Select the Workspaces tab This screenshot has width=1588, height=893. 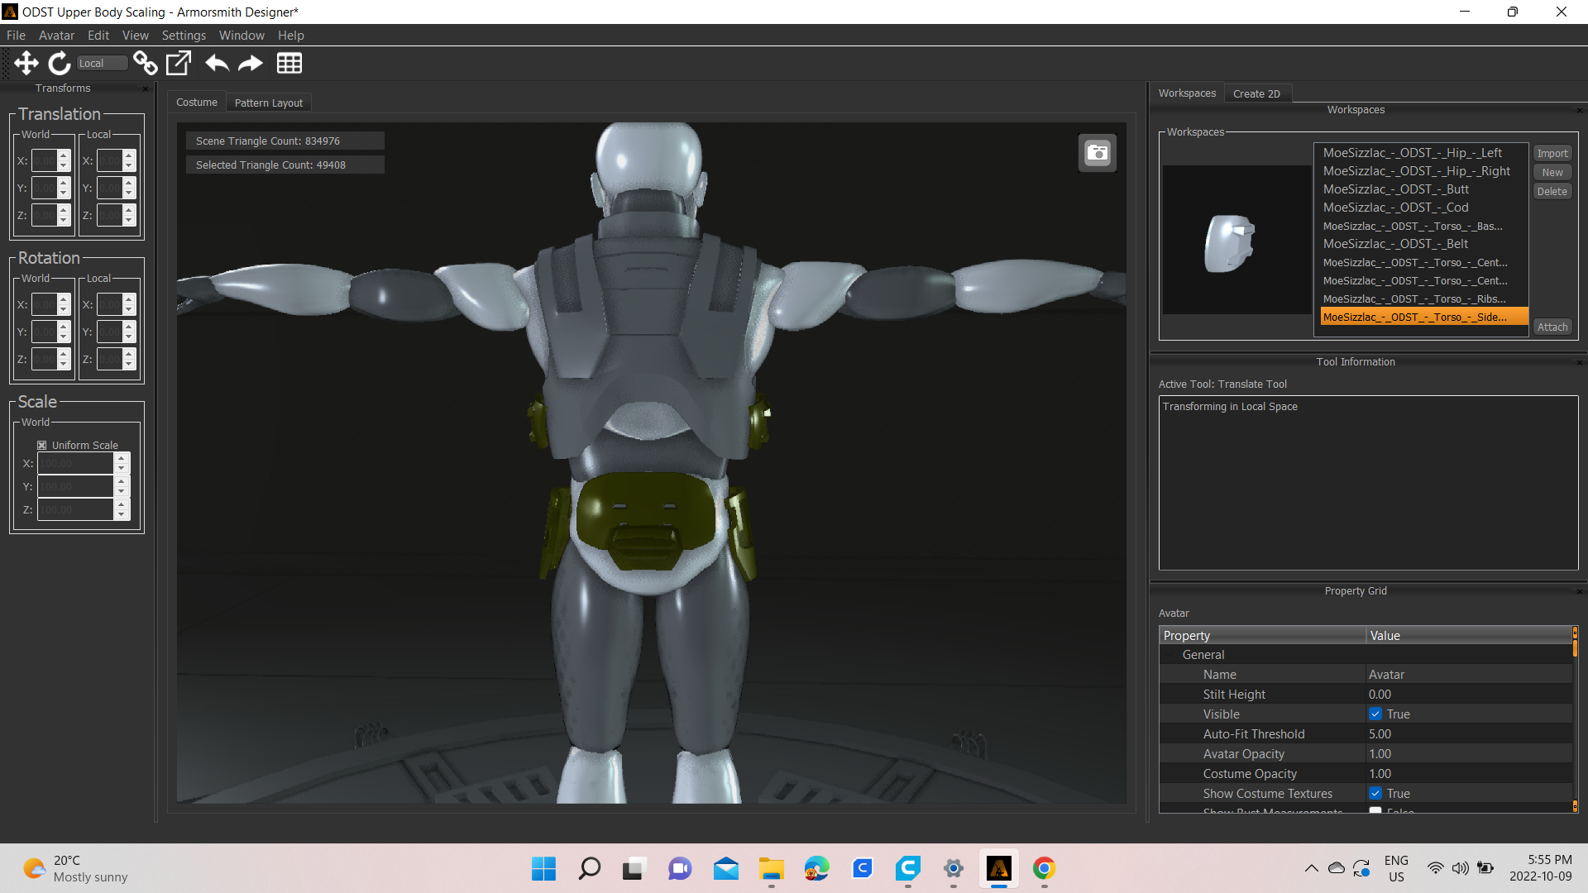click(x=1187, y=93)
